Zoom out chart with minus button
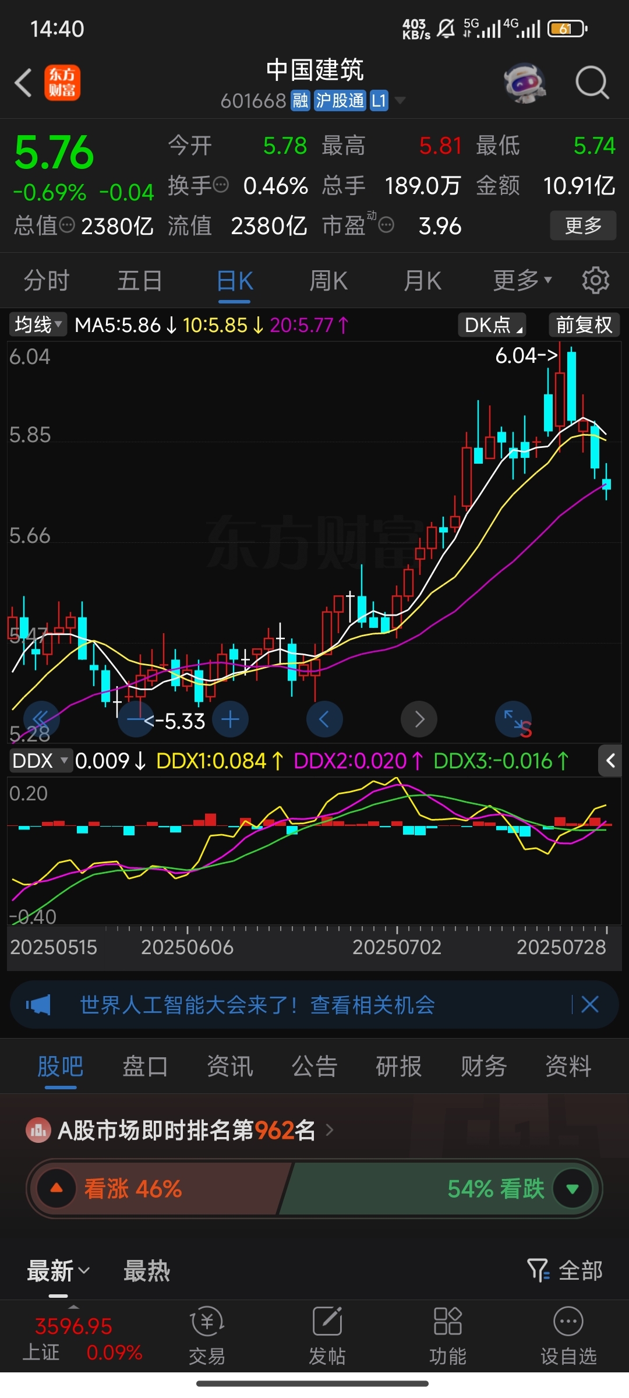 pyautogui.click(x=136, y=719)
